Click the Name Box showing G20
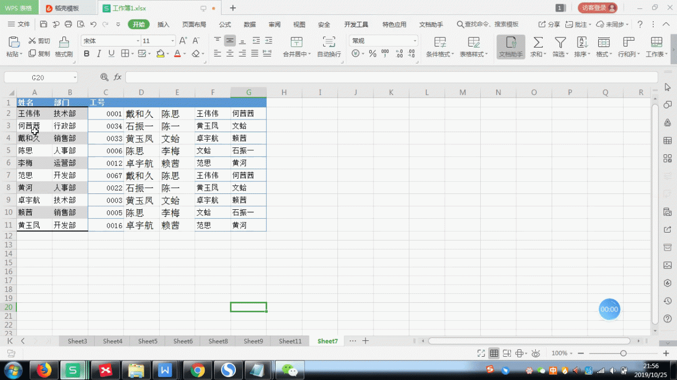Viewport: 677px width, 380px height. tap(41, 77)
